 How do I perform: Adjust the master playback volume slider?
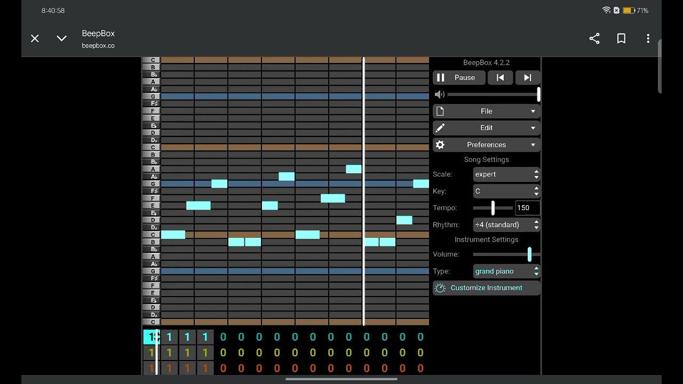pos(494,94)
